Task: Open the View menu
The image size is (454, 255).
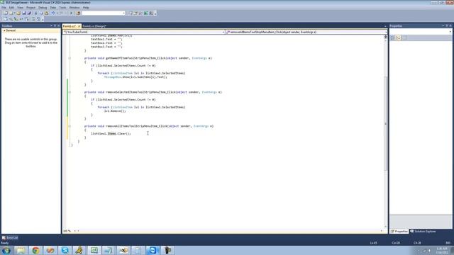Action: pos(20,8)
